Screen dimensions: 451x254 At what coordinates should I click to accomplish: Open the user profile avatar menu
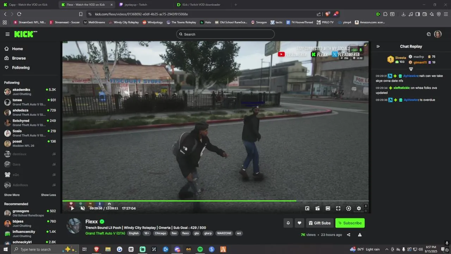pyautogui.click(x=438, y=34)
